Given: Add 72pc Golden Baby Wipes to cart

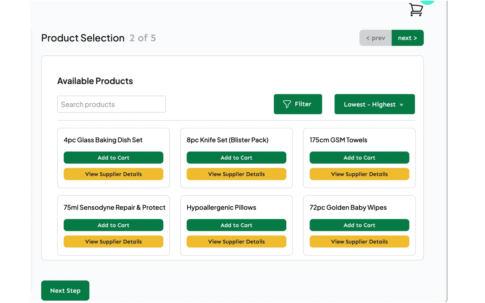Looking at the screenshot, I should tap(359, 225).
